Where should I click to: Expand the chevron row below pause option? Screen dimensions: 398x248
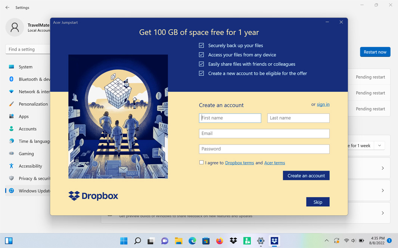pos(383,168)
